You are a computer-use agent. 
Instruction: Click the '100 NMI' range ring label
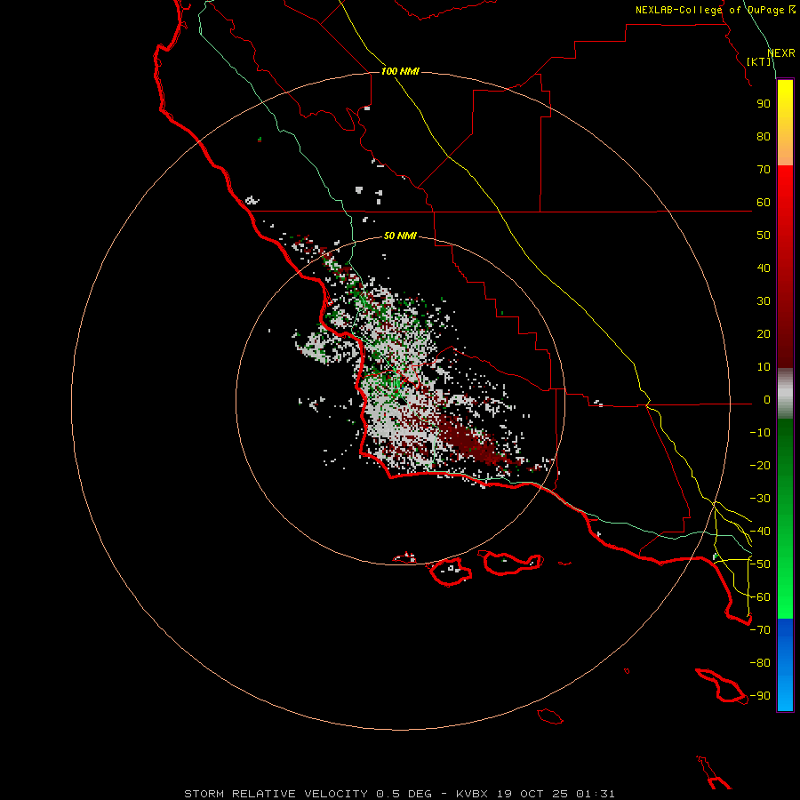(x=400, y=71)
